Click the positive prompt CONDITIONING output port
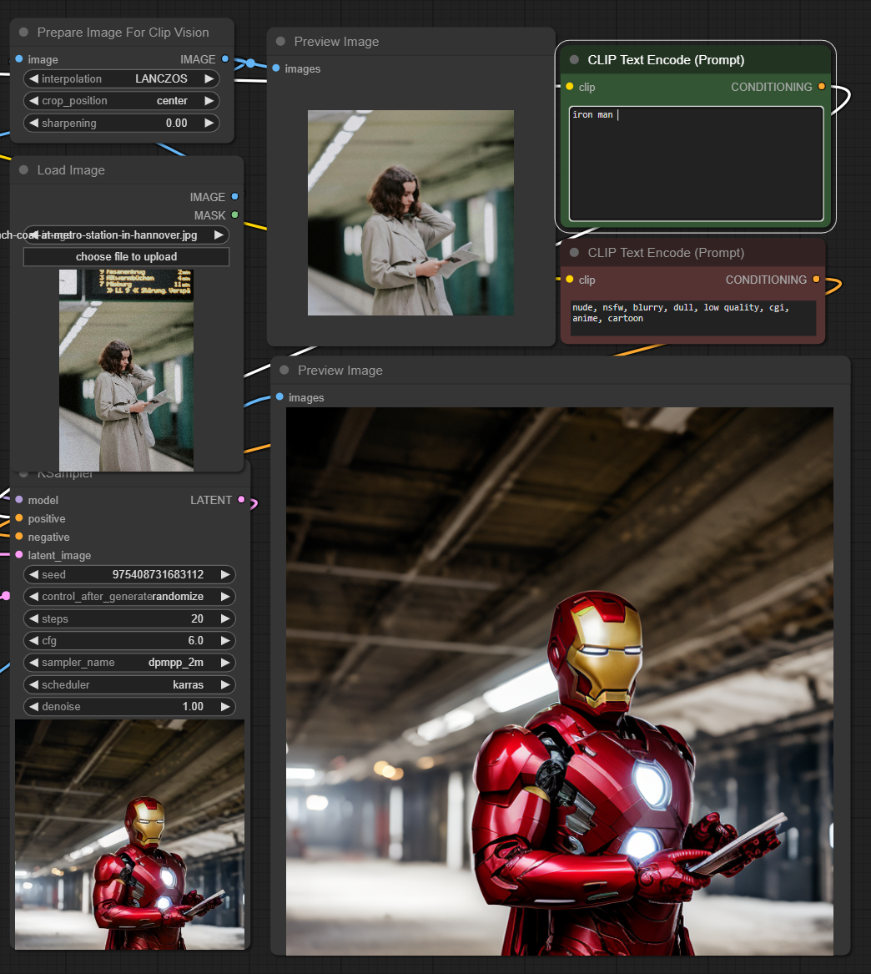The width and height of the screenshot is (871, 974). coord(822,87)
